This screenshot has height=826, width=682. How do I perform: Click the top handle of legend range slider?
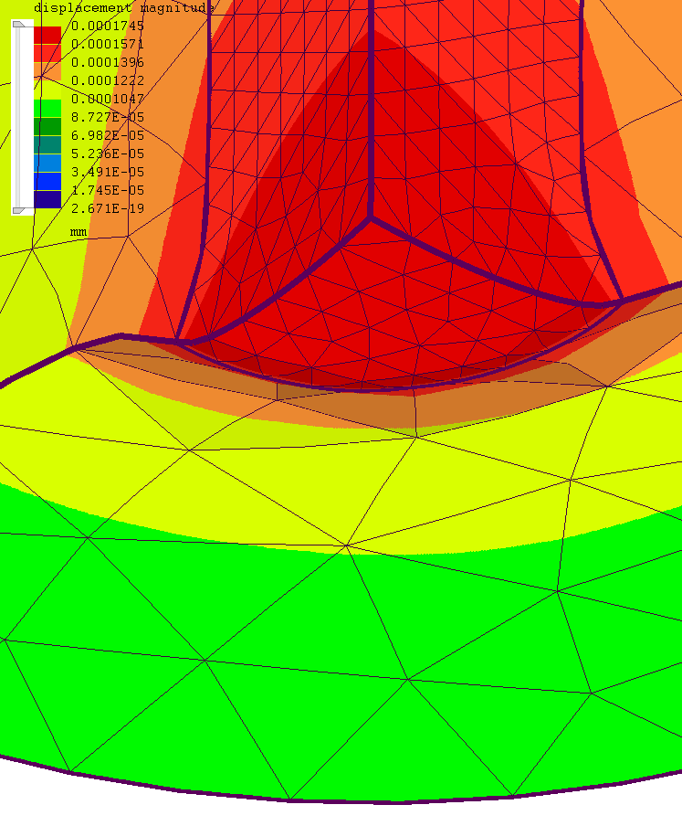(18, 25)
